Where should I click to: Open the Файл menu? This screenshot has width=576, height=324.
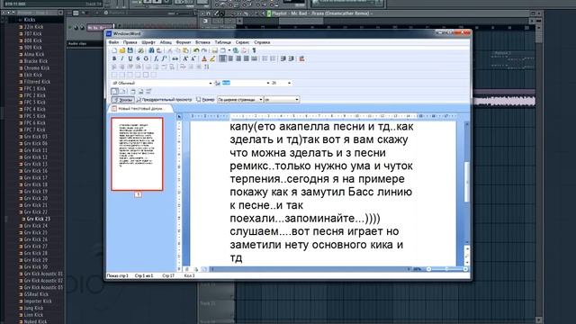click(114, 42)
